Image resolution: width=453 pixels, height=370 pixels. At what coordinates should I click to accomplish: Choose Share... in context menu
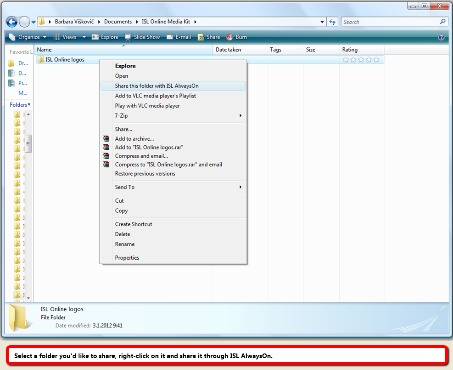pyautogui.click(x=173, y=129)
